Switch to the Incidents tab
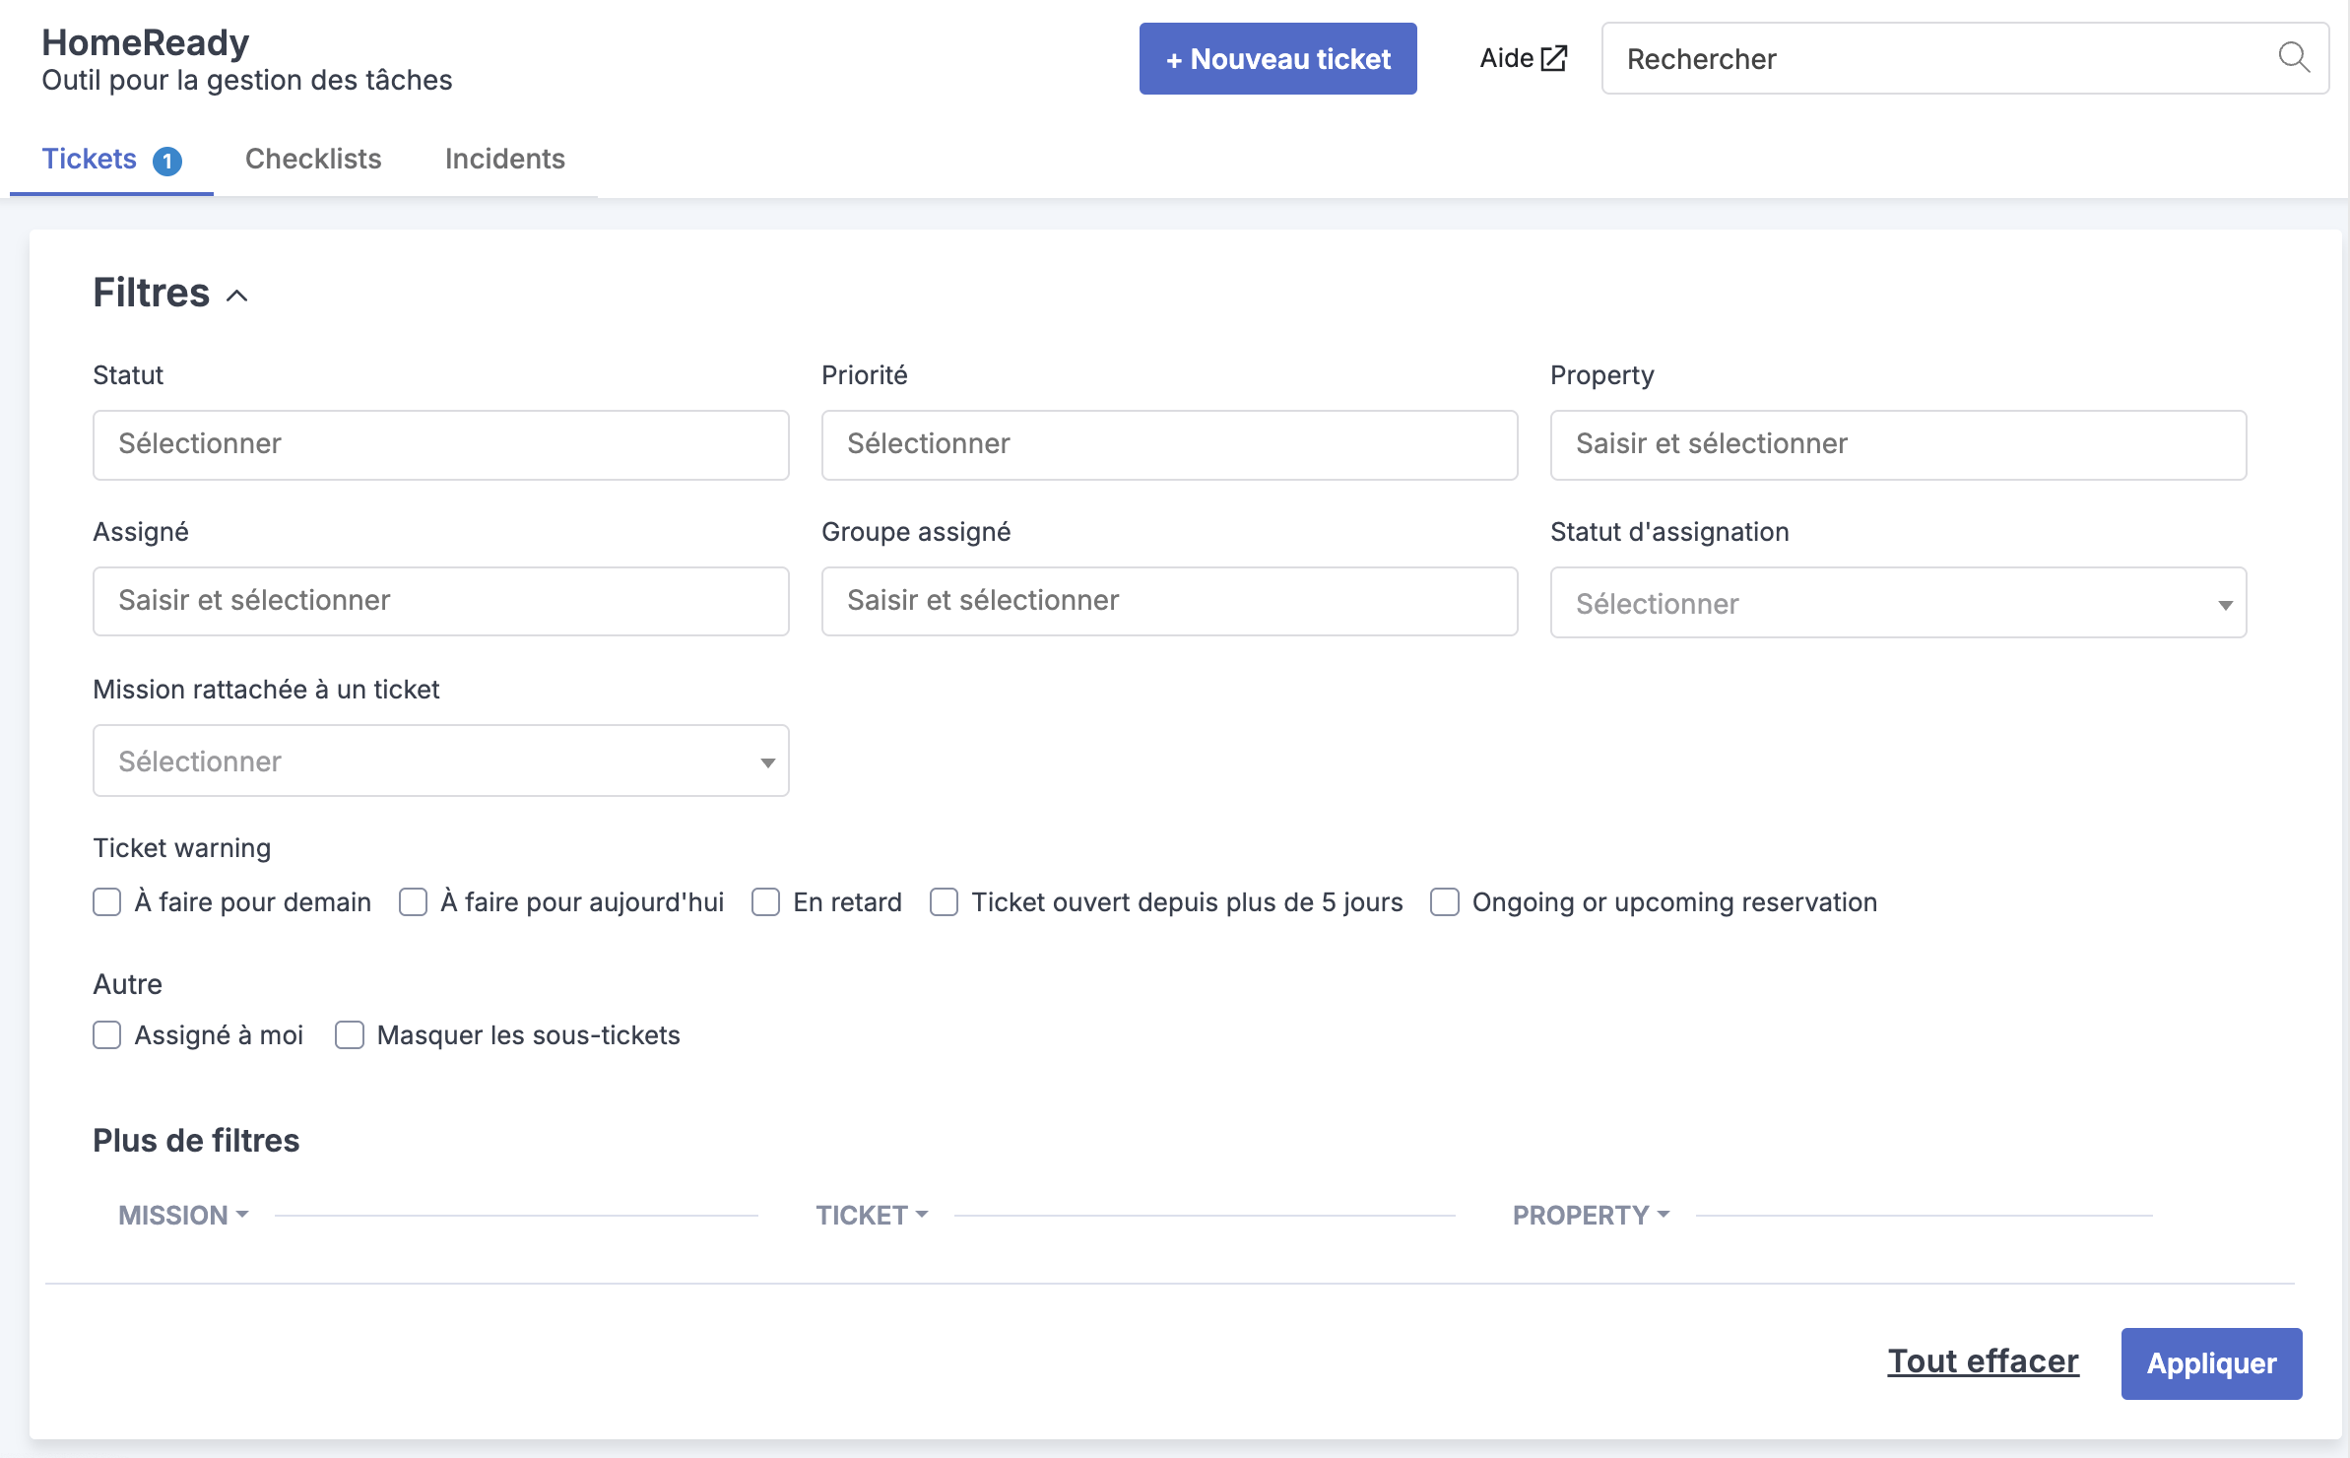Screen dimensions: 2350x1458 504,159
